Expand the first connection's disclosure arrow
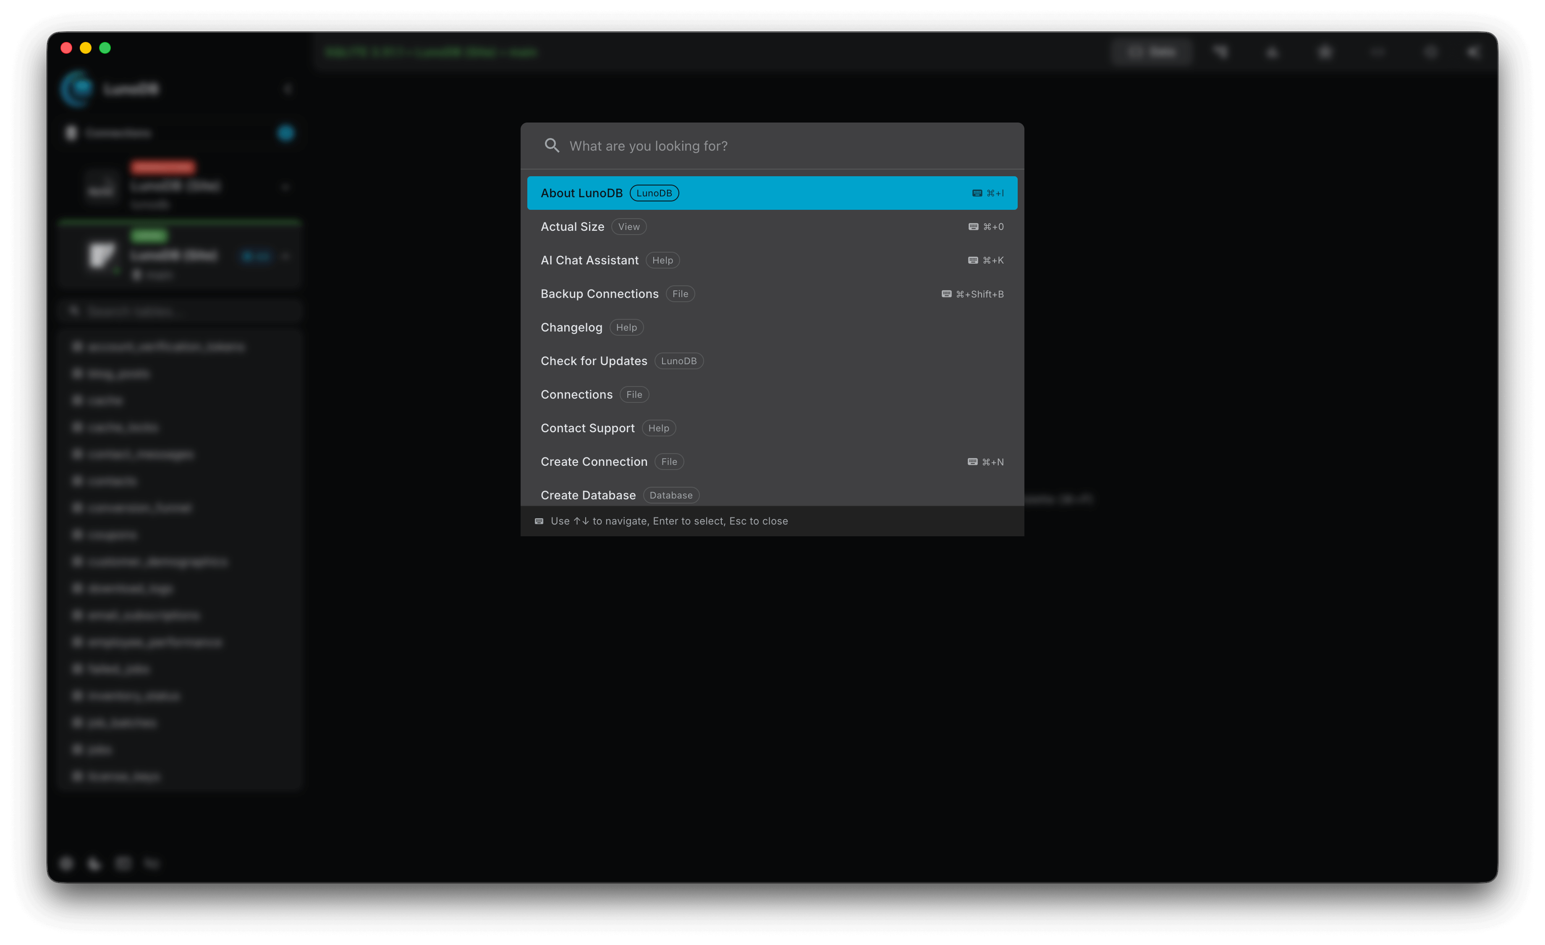 coord(285,187)
